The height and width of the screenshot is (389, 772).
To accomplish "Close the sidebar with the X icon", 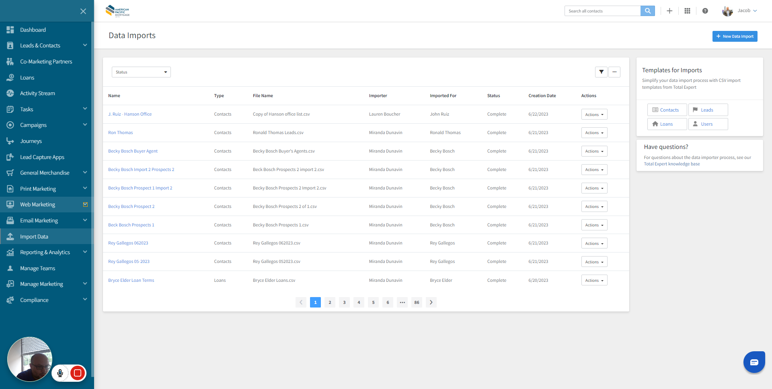I will [83, 11].
